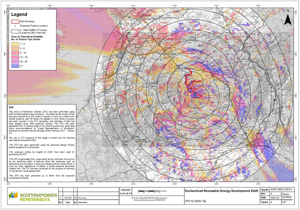Click the note paragraph about 230m tip heights
Image resolution: width=300 pixels, height=210 pixels.
click(x=42, y=153)
